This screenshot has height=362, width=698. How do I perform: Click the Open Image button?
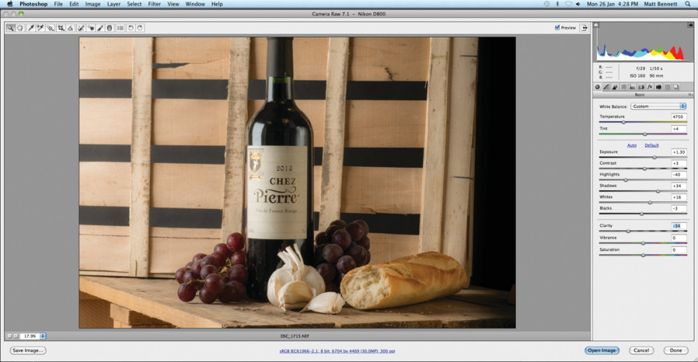[602, 350]
